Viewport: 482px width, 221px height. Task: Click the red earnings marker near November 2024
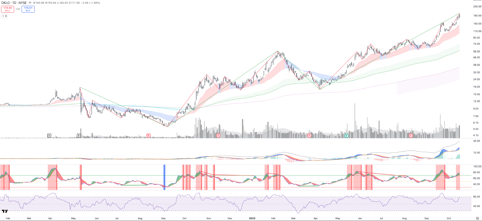pyautogui.click(x=218, y=136)
